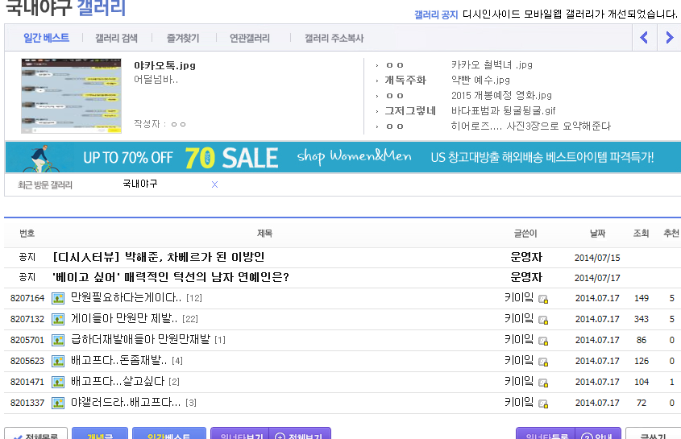This screenshot has width=681, height=439.
Task: Select the 일간 베스트 tab
Action: tap(46, 38)
